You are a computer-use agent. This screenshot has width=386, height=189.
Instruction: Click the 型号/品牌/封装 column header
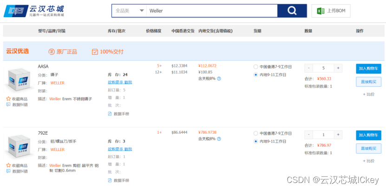[52, 31]
